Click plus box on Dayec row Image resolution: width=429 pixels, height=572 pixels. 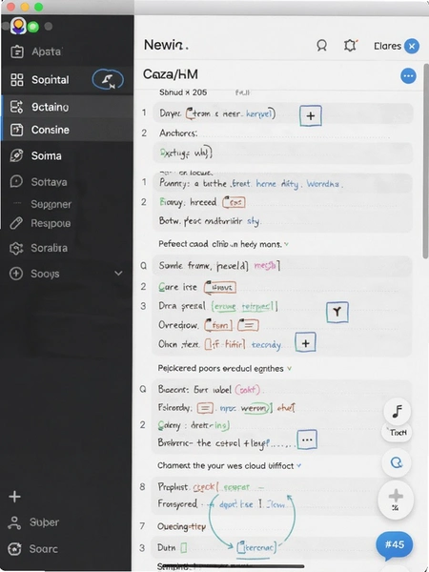311,116
